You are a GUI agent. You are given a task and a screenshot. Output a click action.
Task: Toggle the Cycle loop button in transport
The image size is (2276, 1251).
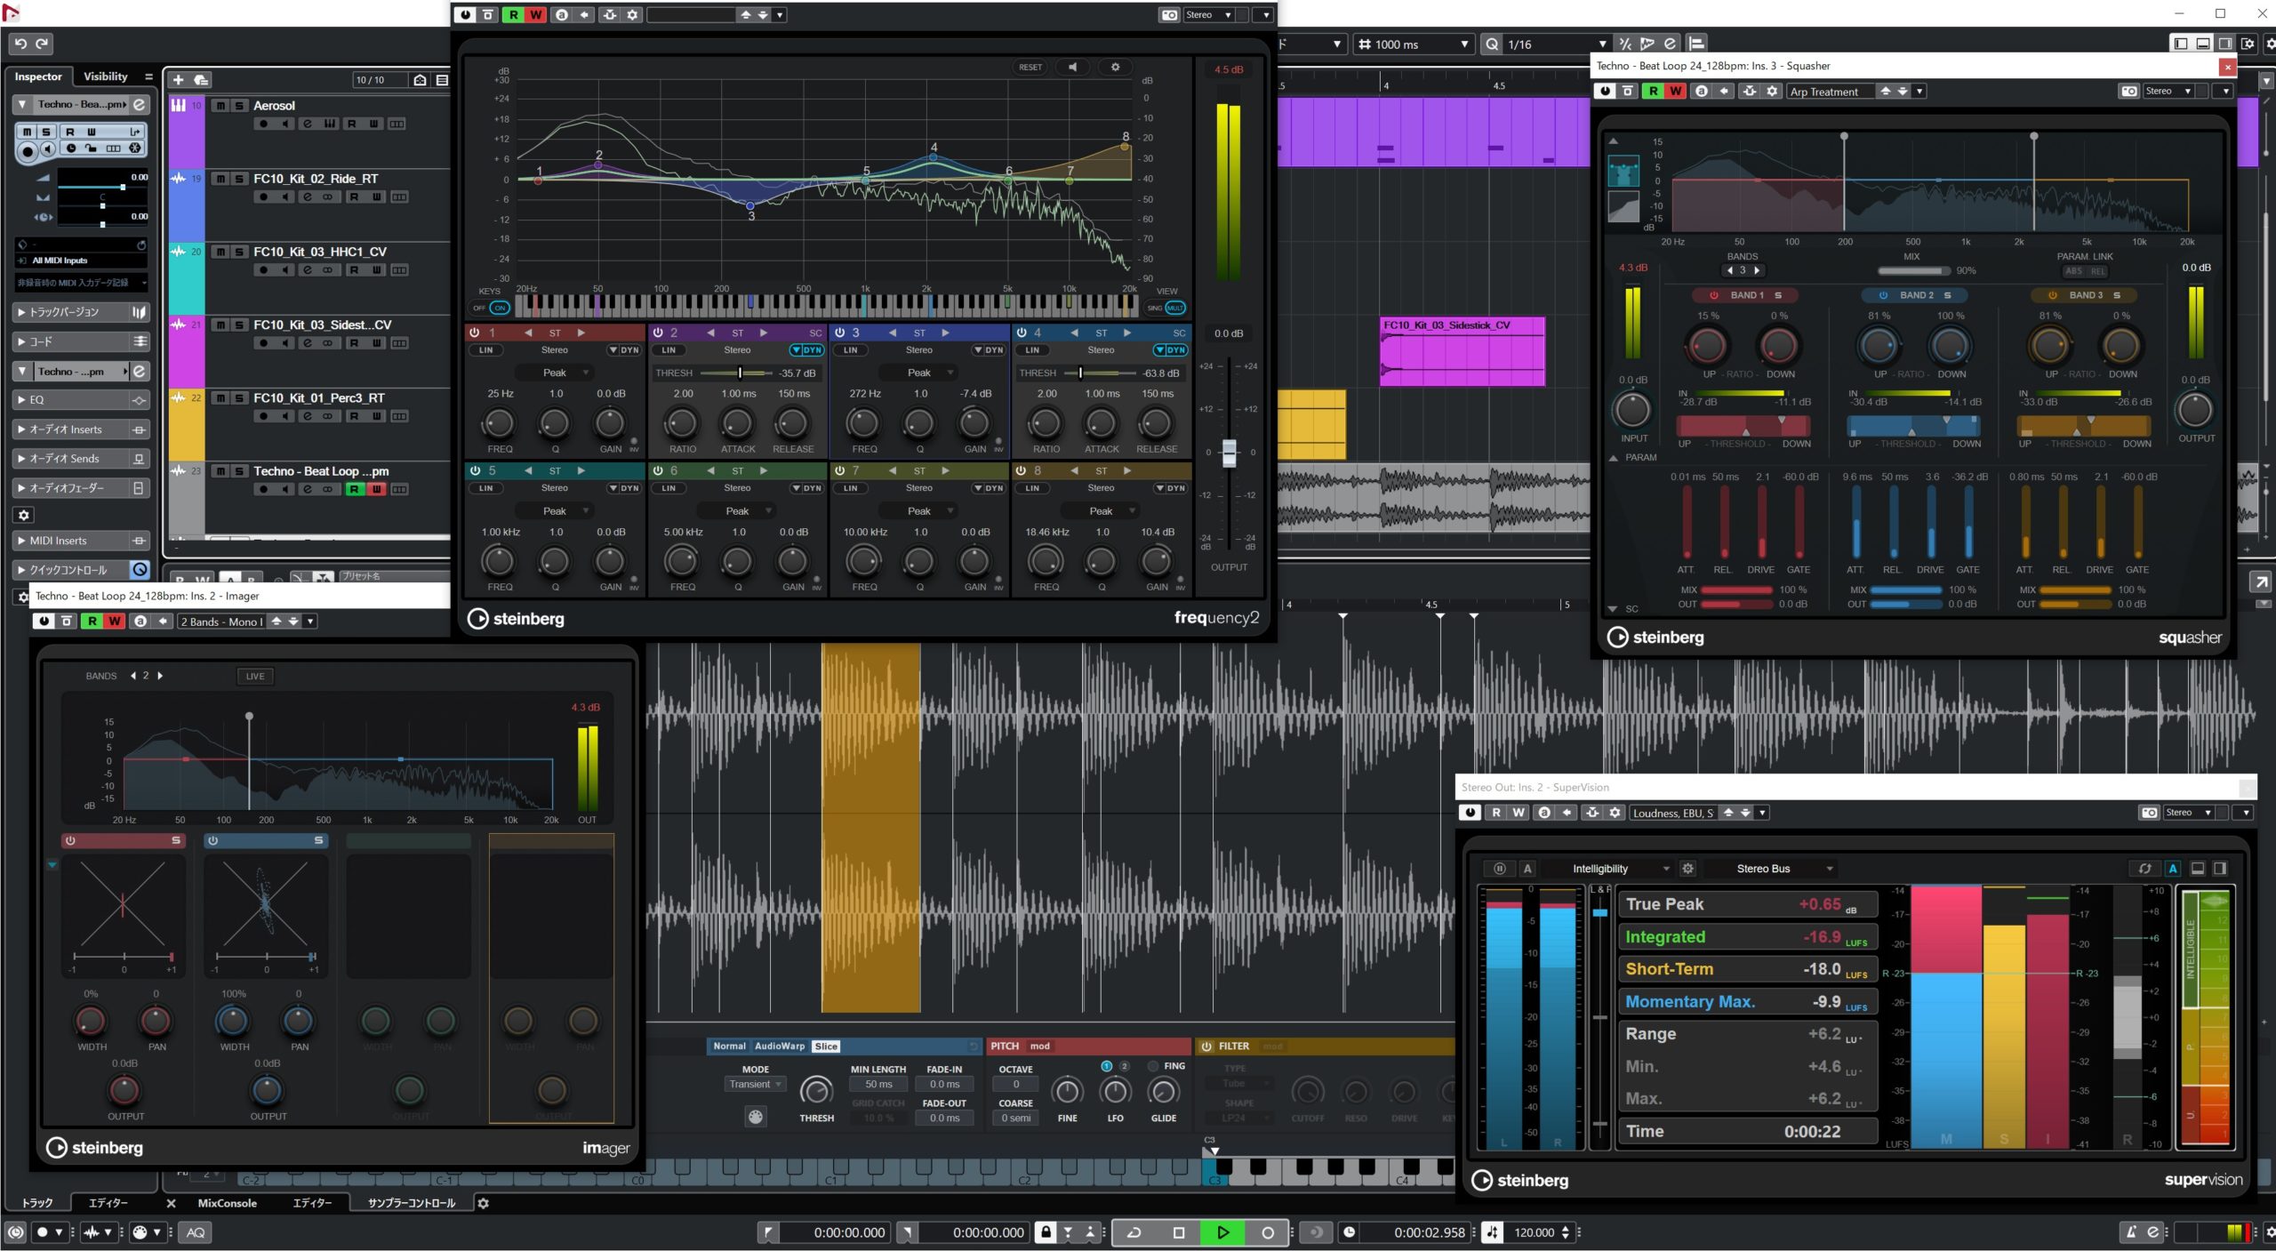pyautogui.click(x=1134, y=1232)
